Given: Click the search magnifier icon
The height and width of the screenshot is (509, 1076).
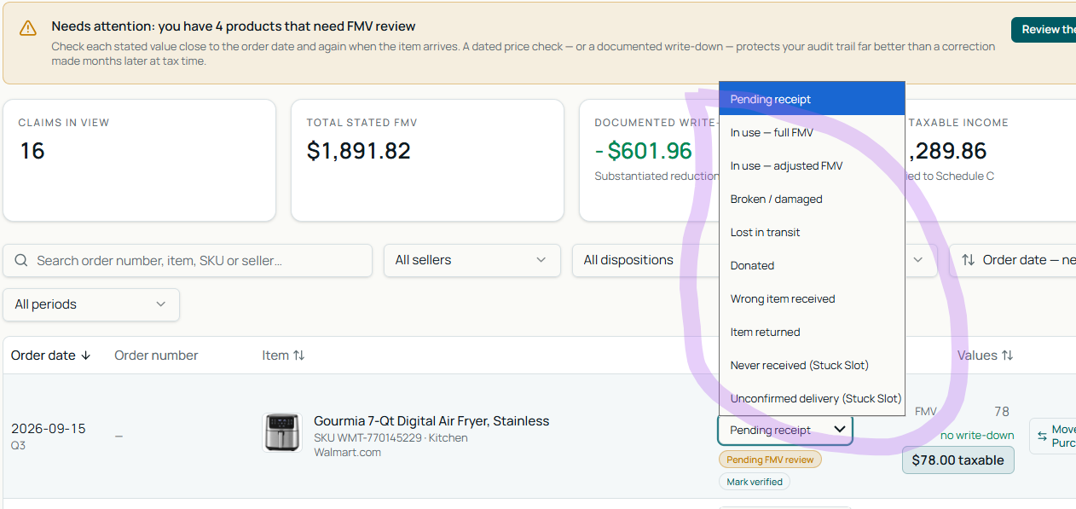Looking at the screenshot, I should click(x=21, y=261).
